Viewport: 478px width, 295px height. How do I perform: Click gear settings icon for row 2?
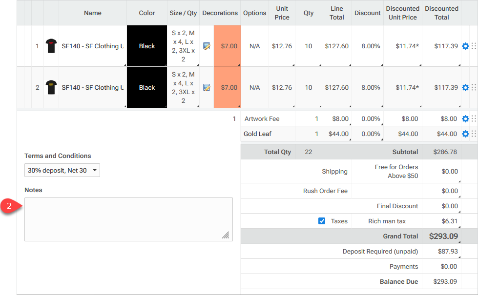coord(465,88)
